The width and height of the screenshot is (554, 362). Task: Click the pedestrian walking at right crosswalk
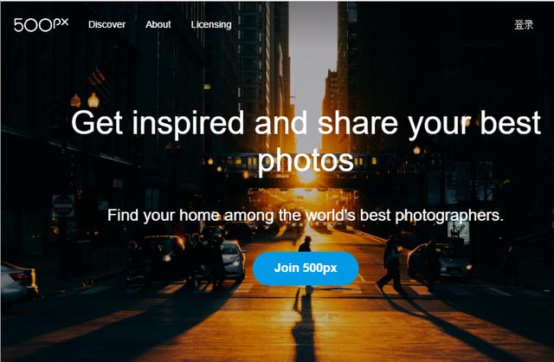coord(391,263)
